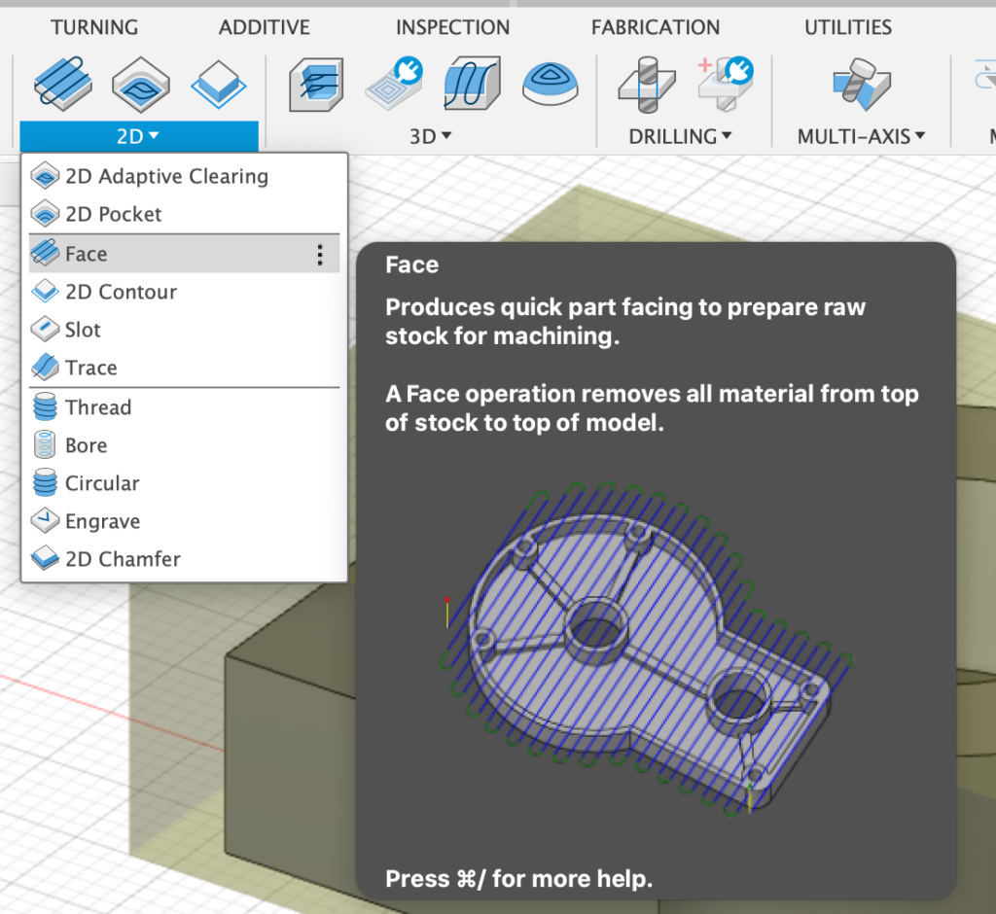Select 2D Chamfer from the dropdown list

[x=123, y=559]
